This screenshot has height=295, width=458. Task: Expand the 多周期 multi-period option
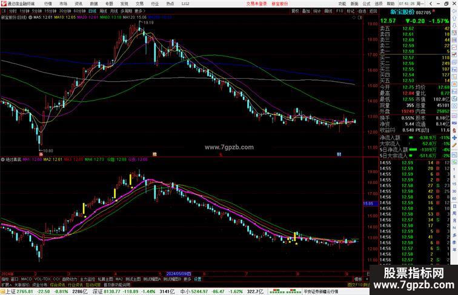click(x=126, y=11)
